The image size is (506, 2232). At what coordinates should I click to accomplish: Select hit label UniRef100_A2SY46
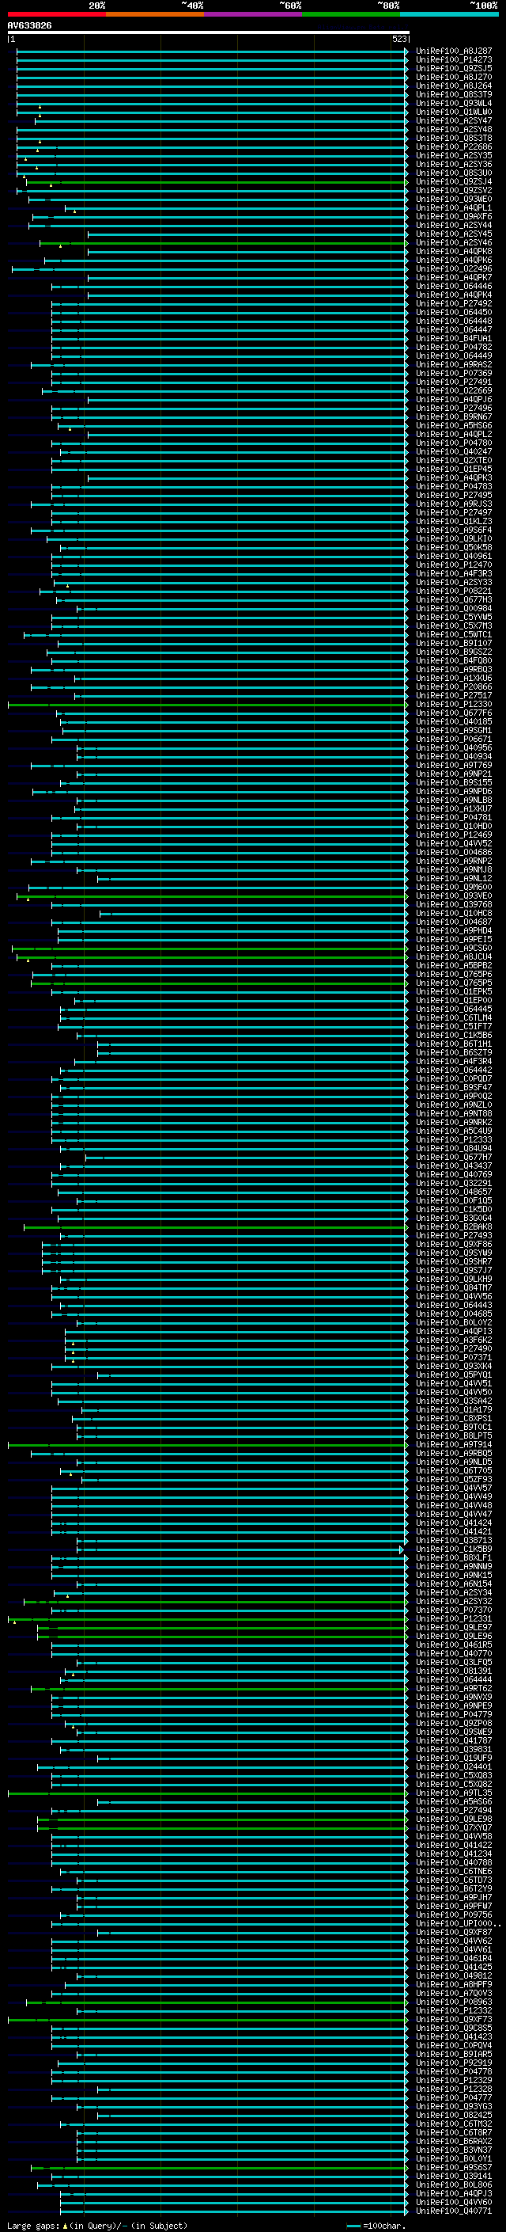[454, 242]
